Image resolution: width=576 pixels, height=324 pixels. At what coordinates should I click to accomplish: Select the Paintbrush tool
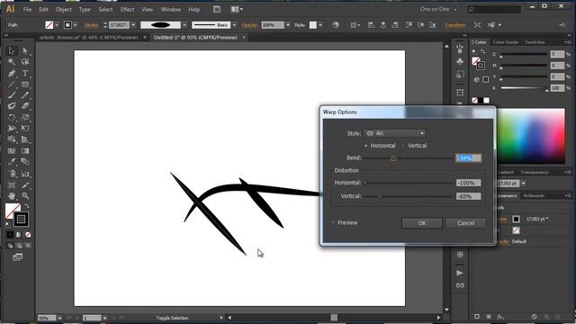(x=12, y=95)
